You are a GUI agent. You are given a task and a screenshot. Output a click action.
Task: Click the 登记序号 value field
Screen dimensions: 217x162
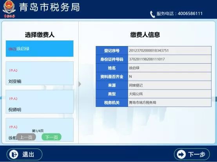click(x=170, y=51)
